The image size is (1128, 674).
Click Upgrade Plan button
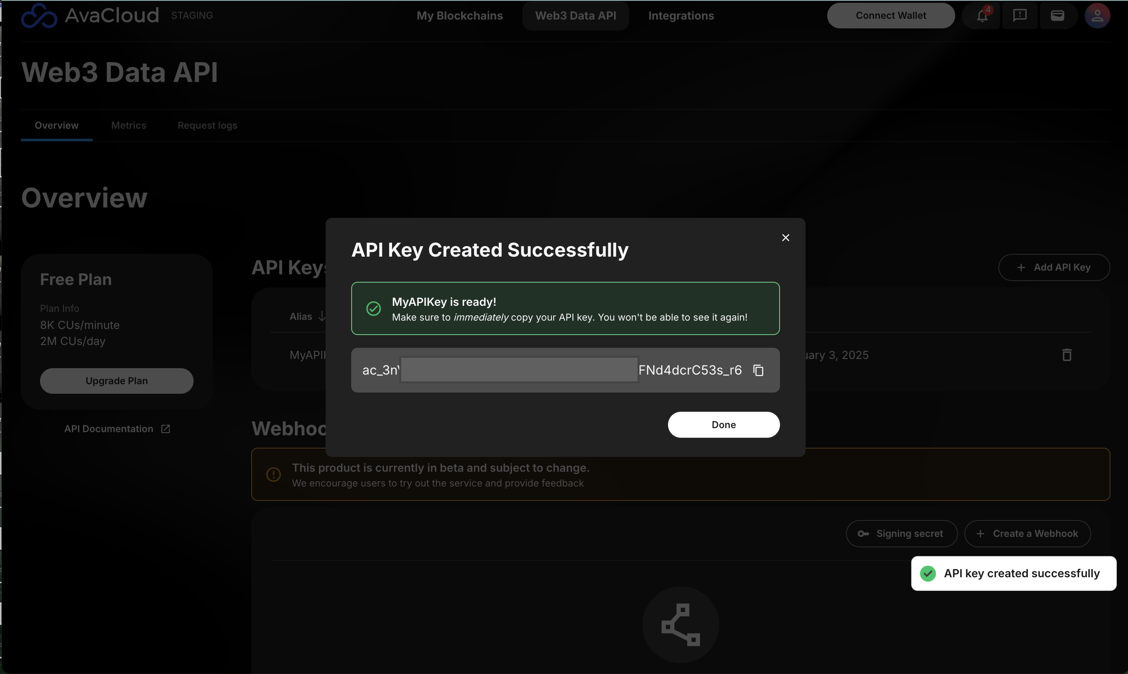pyautogui.click(x=116, y=381)
